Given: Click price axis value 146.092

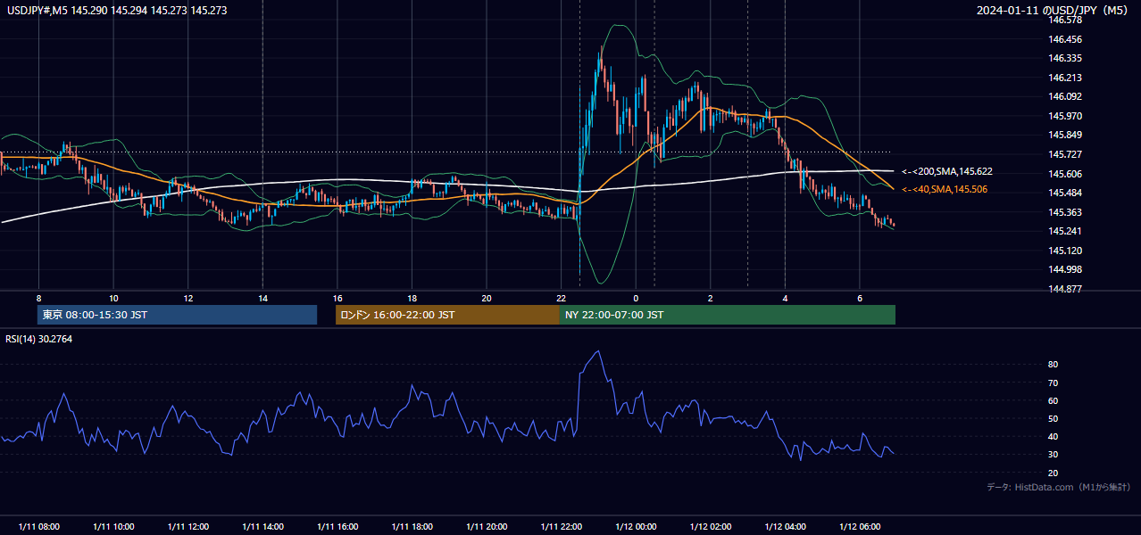Looking at the screenshot, I should tap(1065, 96).
